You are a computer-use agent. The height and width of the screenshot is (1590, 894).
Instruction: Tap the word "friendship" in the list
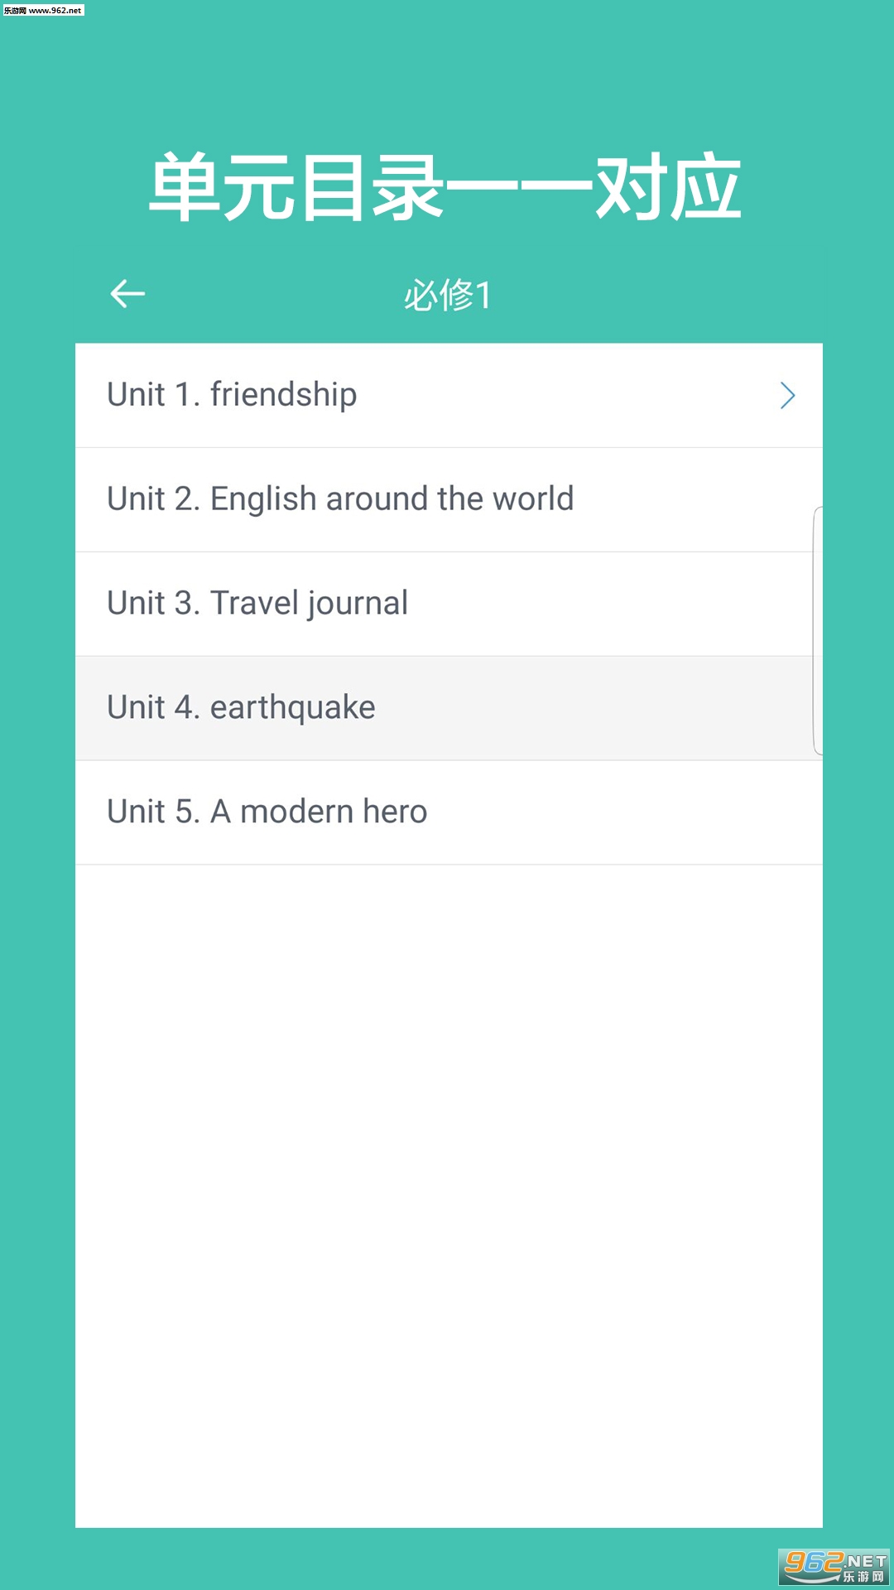coord(283,395)
